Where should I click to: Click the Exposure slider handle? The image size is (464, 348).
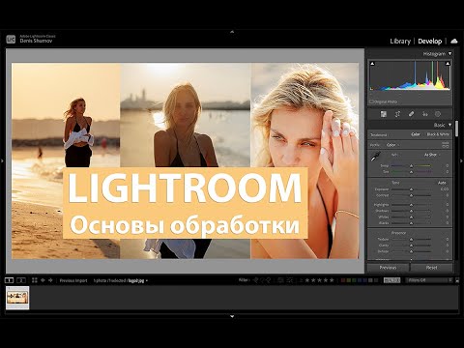(x=411, y=189)
